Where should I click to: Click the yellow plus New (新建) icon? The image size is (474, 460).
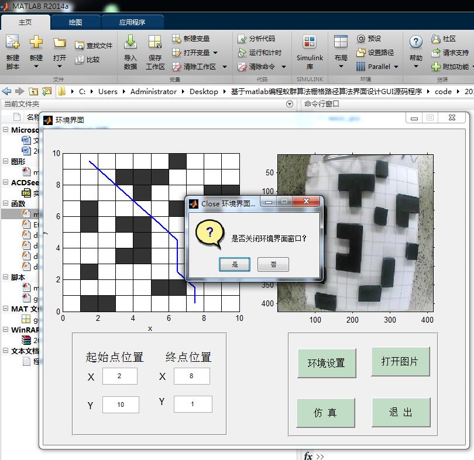(36, 42)
